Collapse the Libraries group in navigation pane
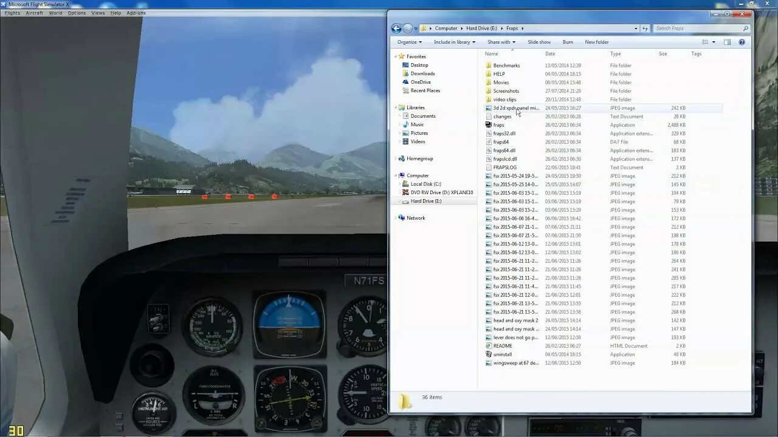This screenshot has width=778, height=437. pos(395,107)
